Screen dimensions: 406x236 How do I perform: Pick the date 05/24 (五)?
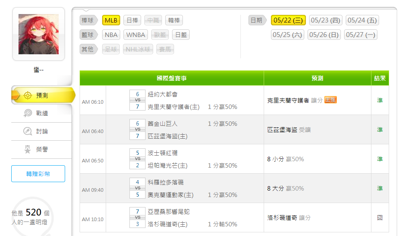click(362, 20)
